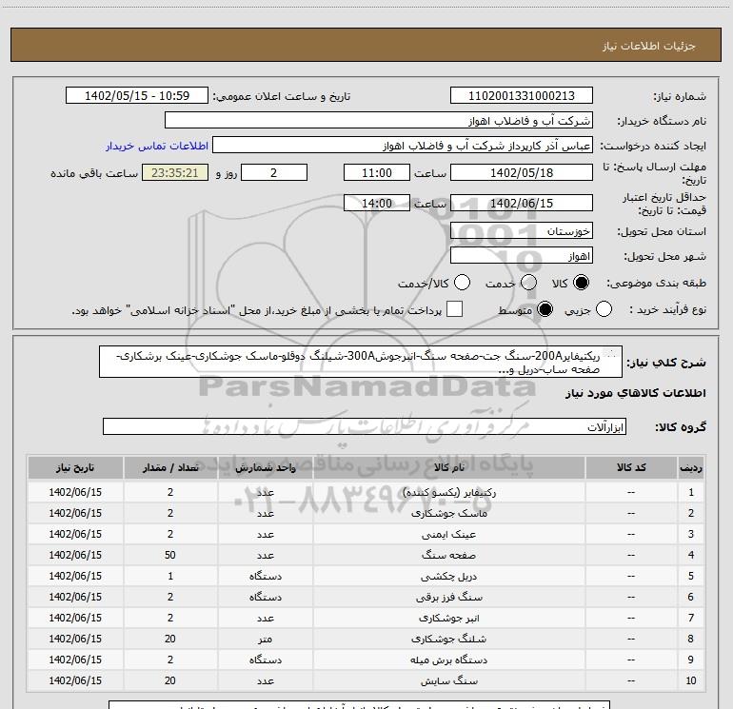Click the دستگاه unit in دریل چکشی row
This screenshot has height=709, width=733.
pyautogui.click(x=265, y=576)
